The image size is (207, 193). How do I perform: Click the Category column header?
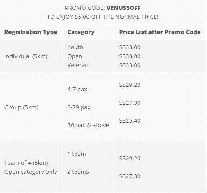click(x=81, y=32)
